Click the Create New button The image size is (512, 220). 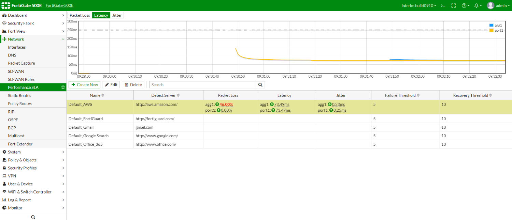[x=84, y=84]
